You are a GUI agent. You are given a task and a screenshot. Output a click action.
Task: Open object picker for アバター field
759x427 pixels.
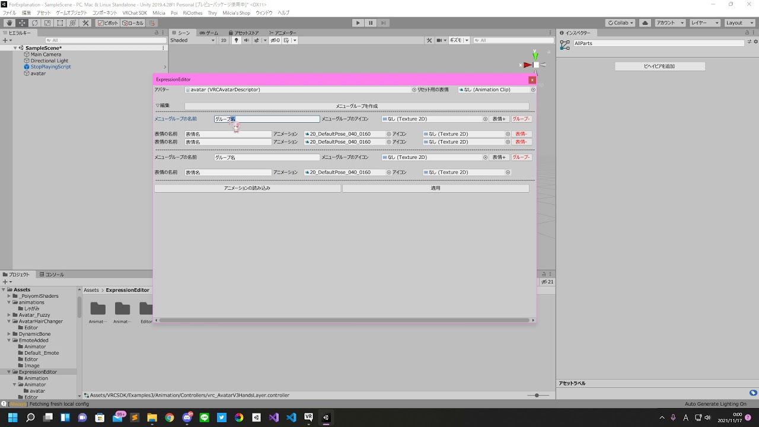[414, 90]
